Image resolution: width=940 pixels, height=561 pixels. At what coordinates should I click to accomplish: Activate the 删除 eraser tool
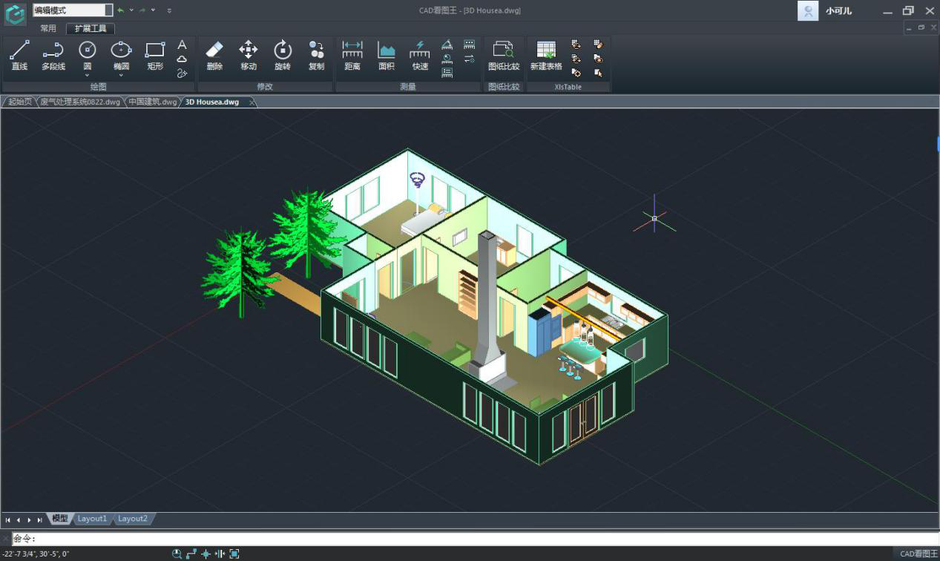point(214,56)
